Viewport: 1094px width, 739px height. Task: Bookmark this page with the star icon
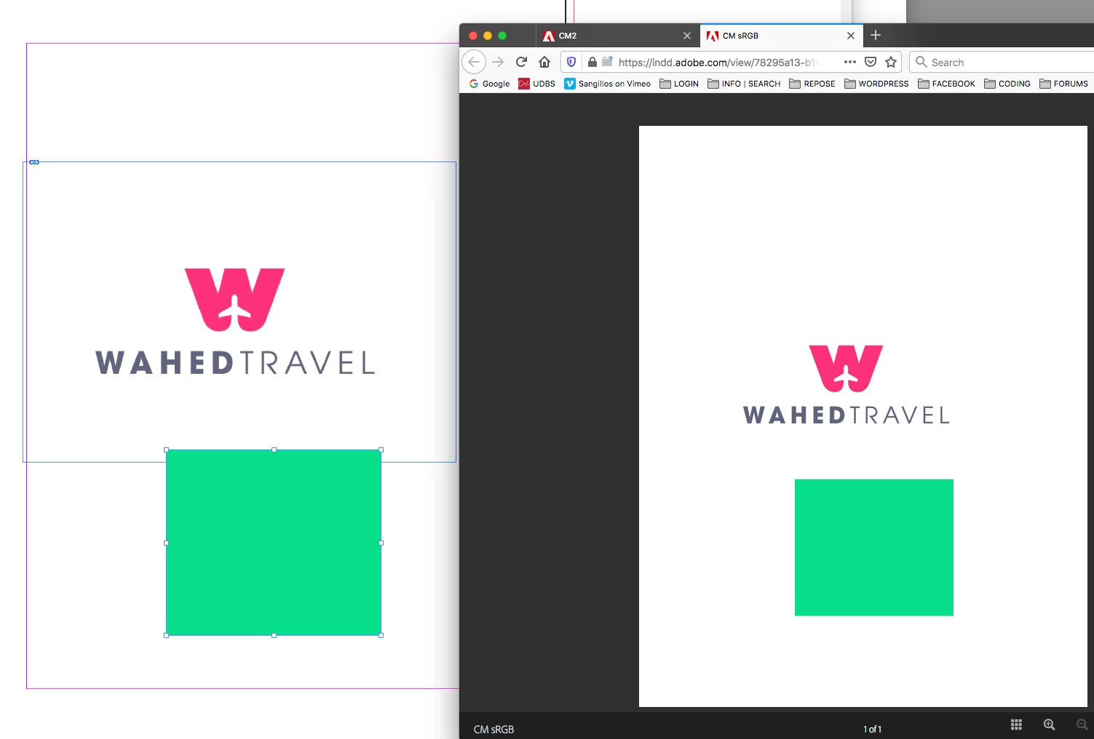(x=891, y=62)
